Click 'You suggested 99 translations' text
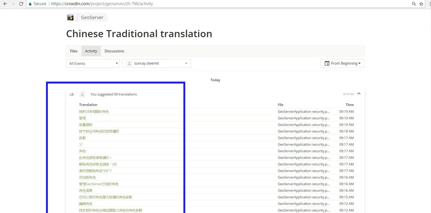 coord(114,94)
